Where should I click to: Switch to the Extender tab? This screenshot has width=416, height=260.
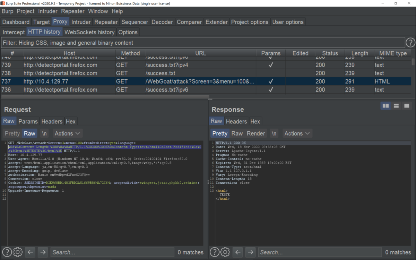217,22
